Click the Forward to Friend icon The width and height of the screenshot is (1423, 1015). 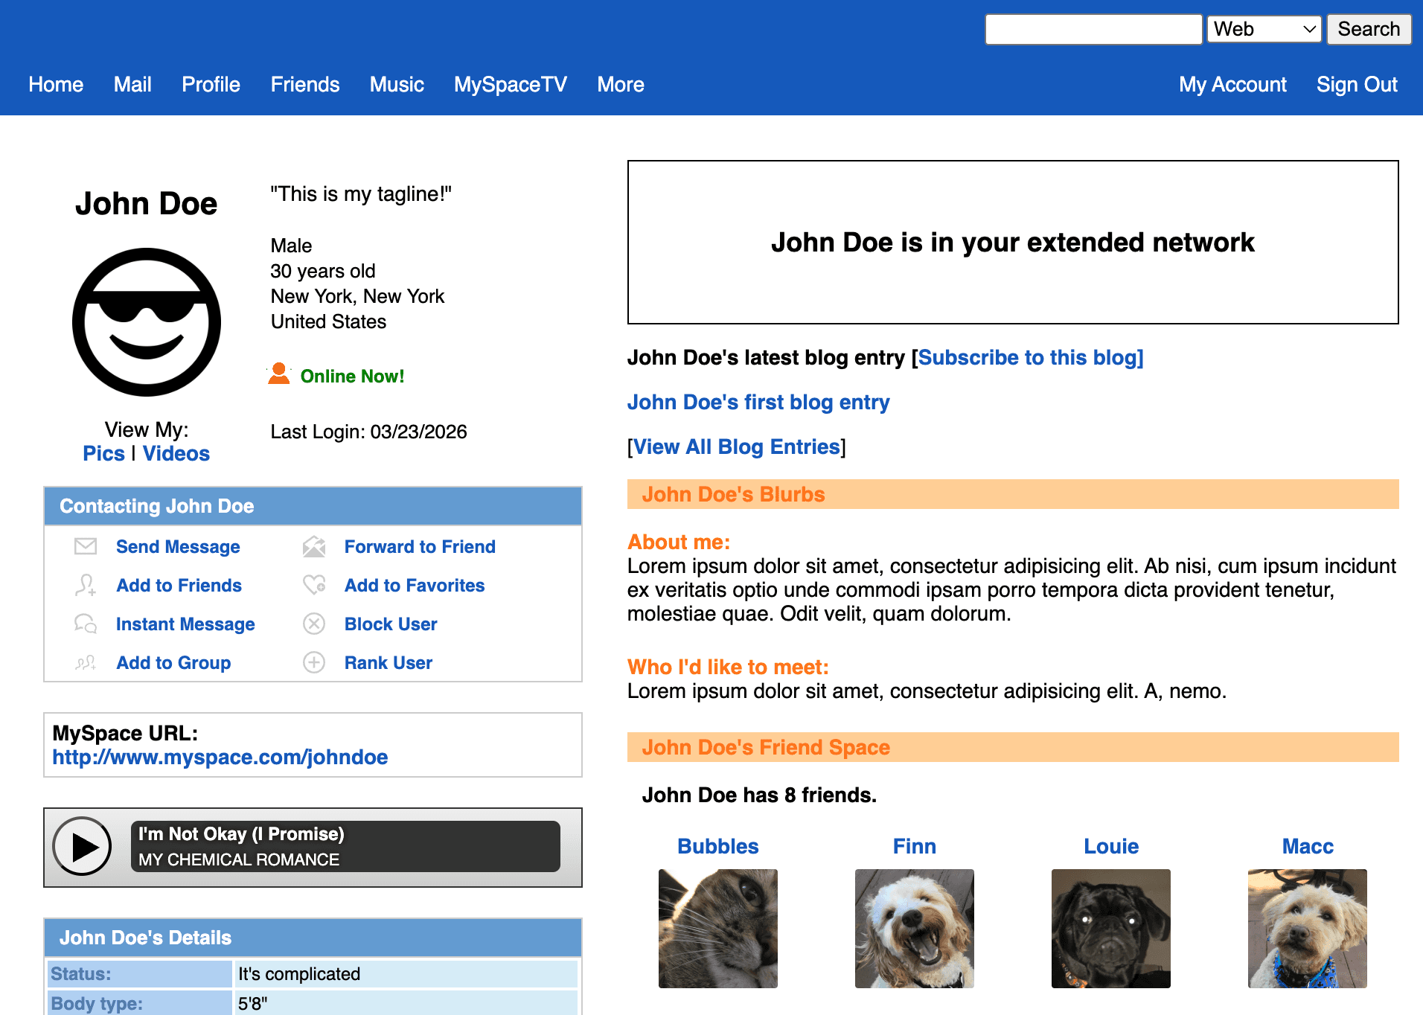[x=314, y=546]
